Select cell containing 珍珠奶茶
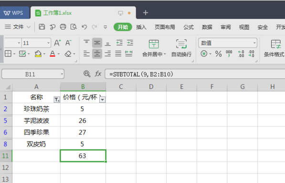 [x=36, y=109]
